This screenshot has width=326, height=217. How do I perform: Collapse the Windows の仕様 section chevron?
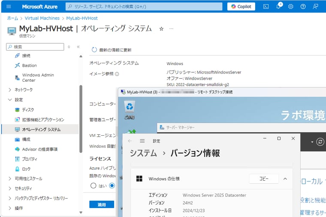[285, 178]
